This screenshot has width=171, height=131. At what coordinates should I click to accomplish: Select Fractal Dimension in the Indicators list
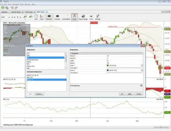tap(46, 60)
